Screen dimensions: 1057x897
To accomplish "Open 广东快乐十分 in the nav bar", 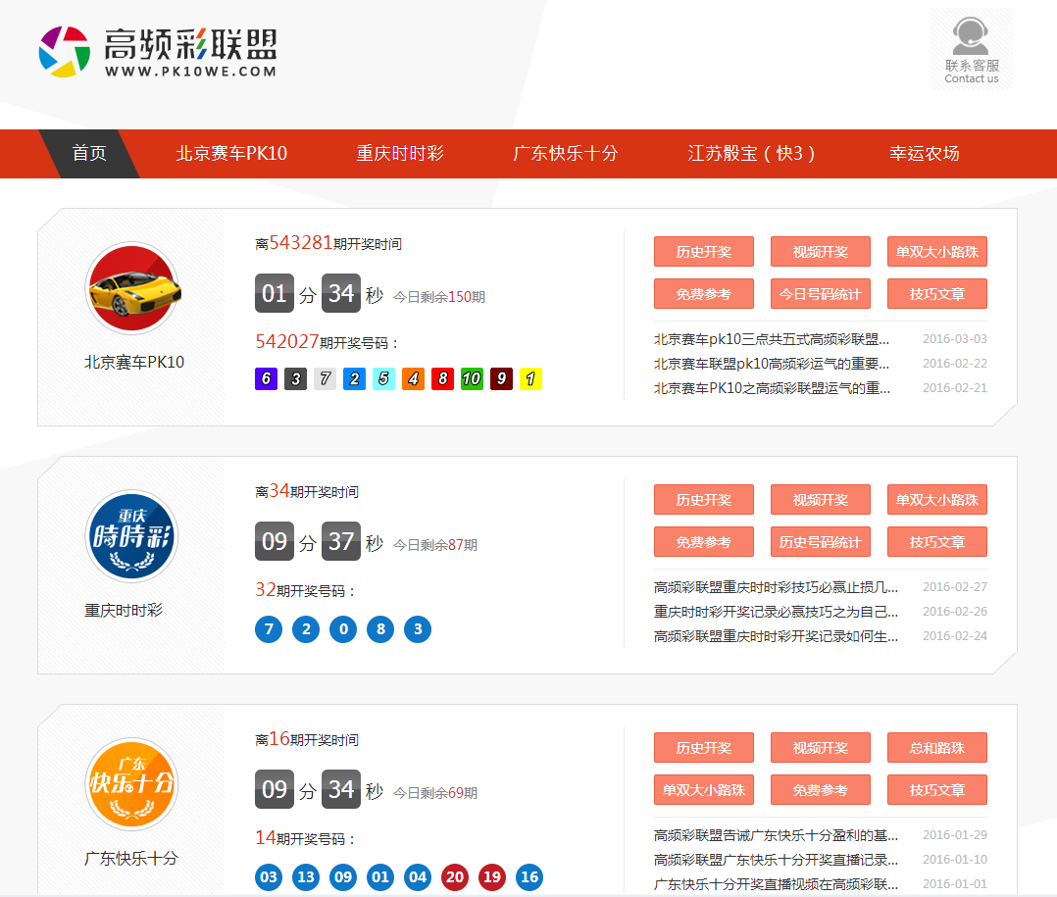I will coord(565,154).
